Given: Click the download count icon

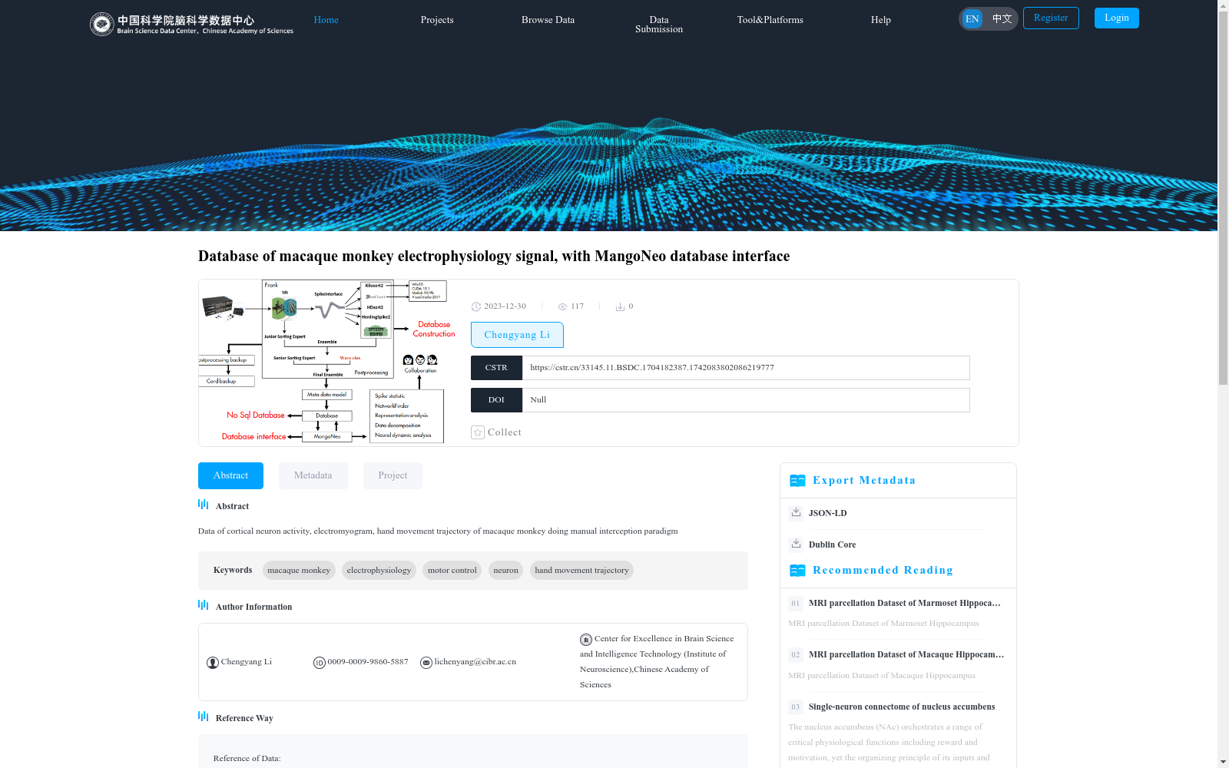Looking at the screenshot, I should [x=620, y=306].
